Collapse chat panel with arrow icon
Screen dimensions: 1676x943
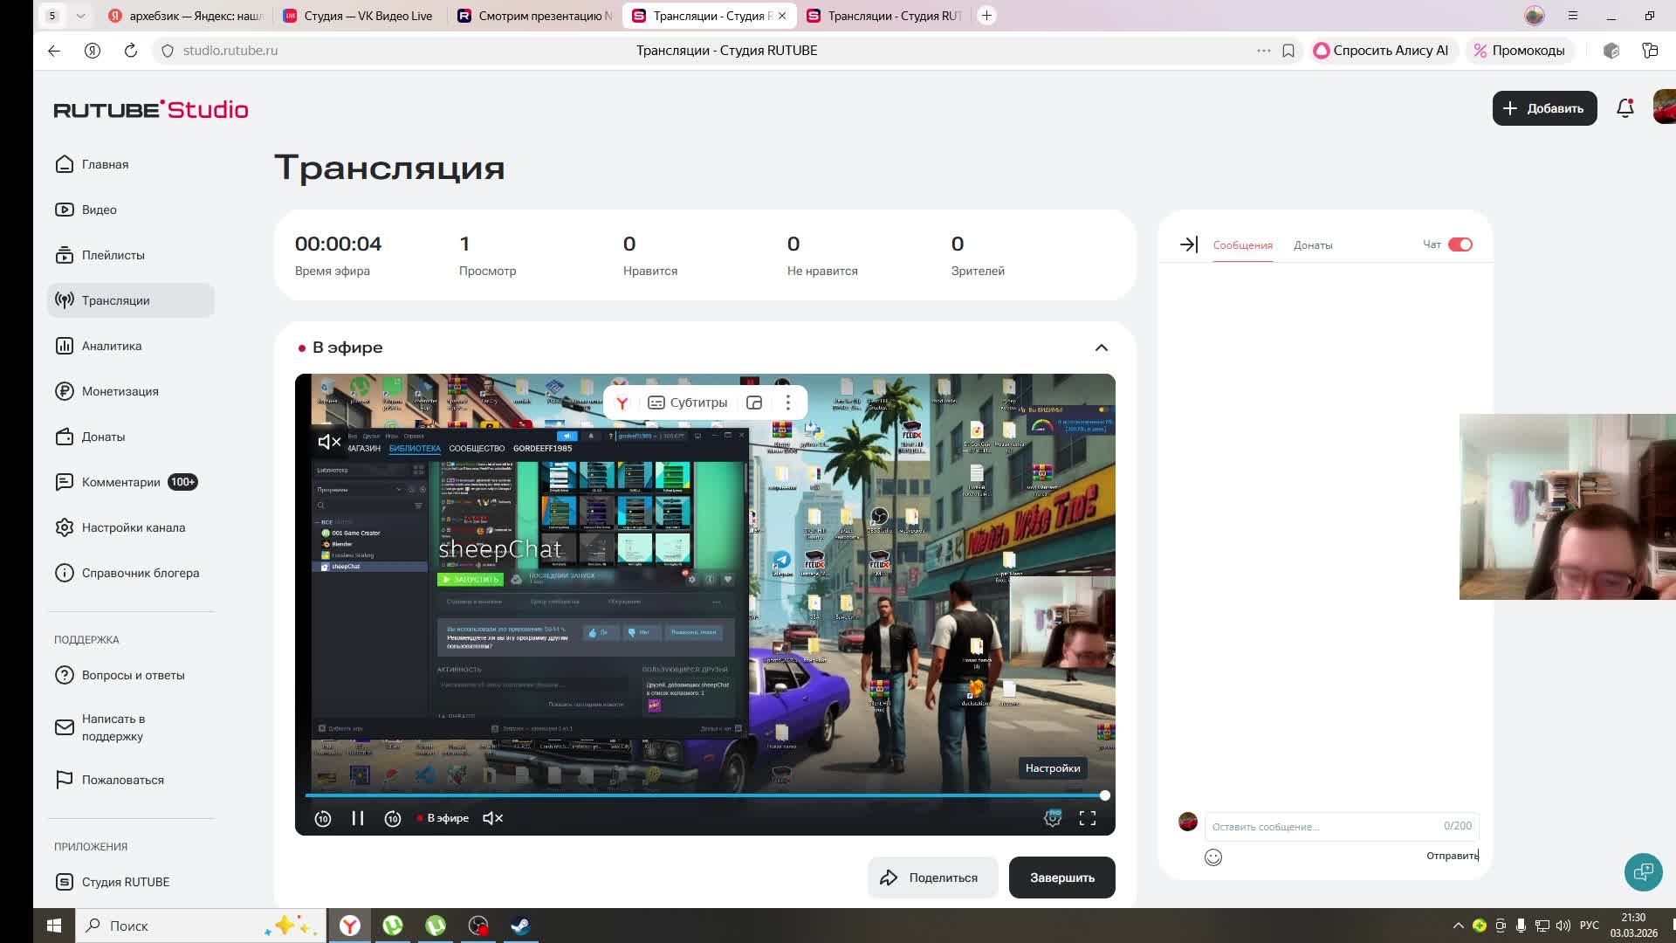[1188, 244]
